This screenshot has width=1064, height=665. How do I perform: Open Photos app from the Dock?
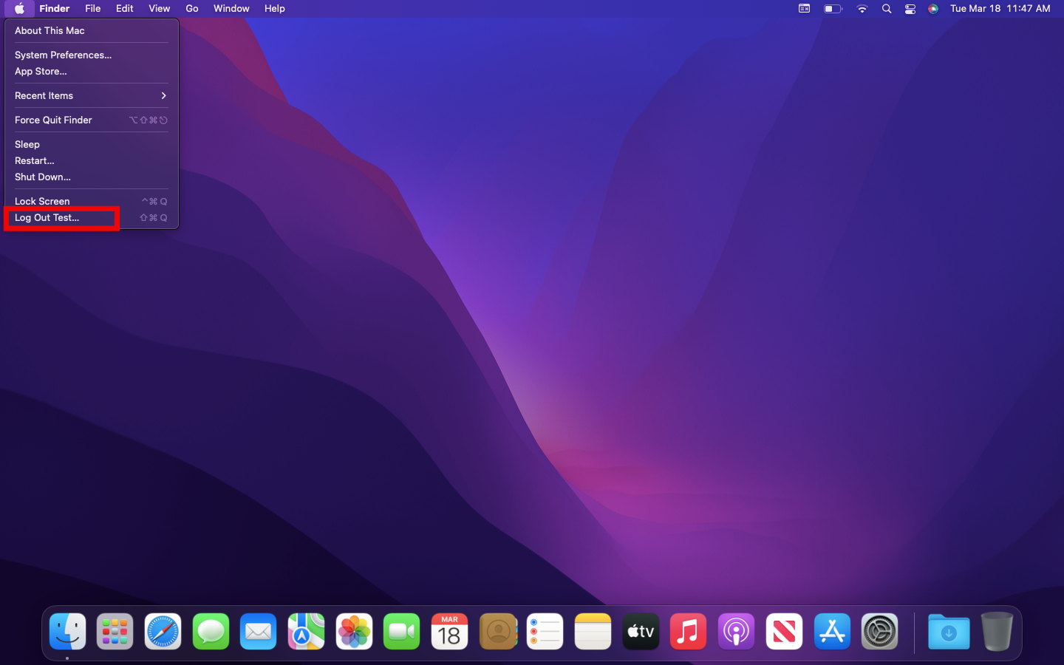pos(354,632)
